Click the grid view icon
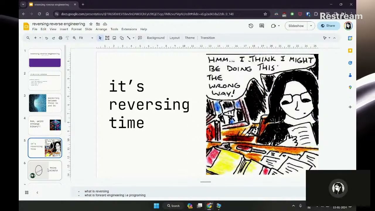The image size is (375, 211). point(27,193)
